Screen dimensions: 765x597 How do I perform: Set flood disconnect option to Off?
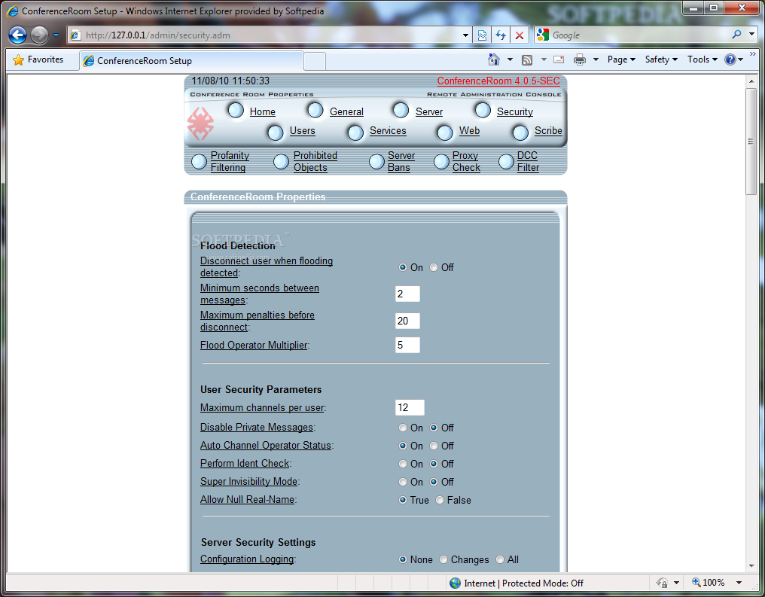click(433, 267)
